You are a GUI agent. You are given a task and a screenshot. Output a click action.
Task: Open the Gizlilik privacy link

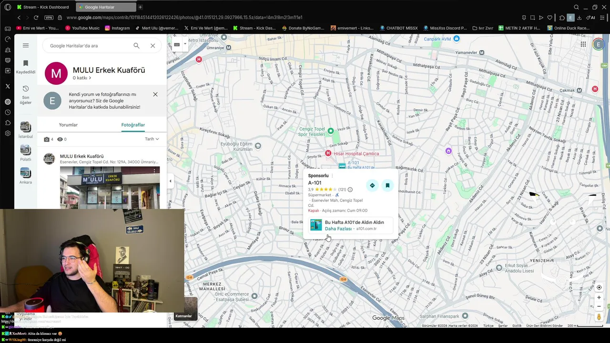(517, 326)
